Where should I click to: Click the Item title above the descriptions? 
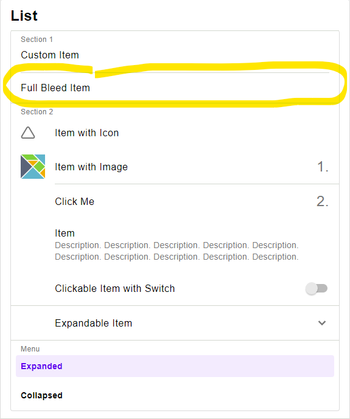tap(65, 233)
